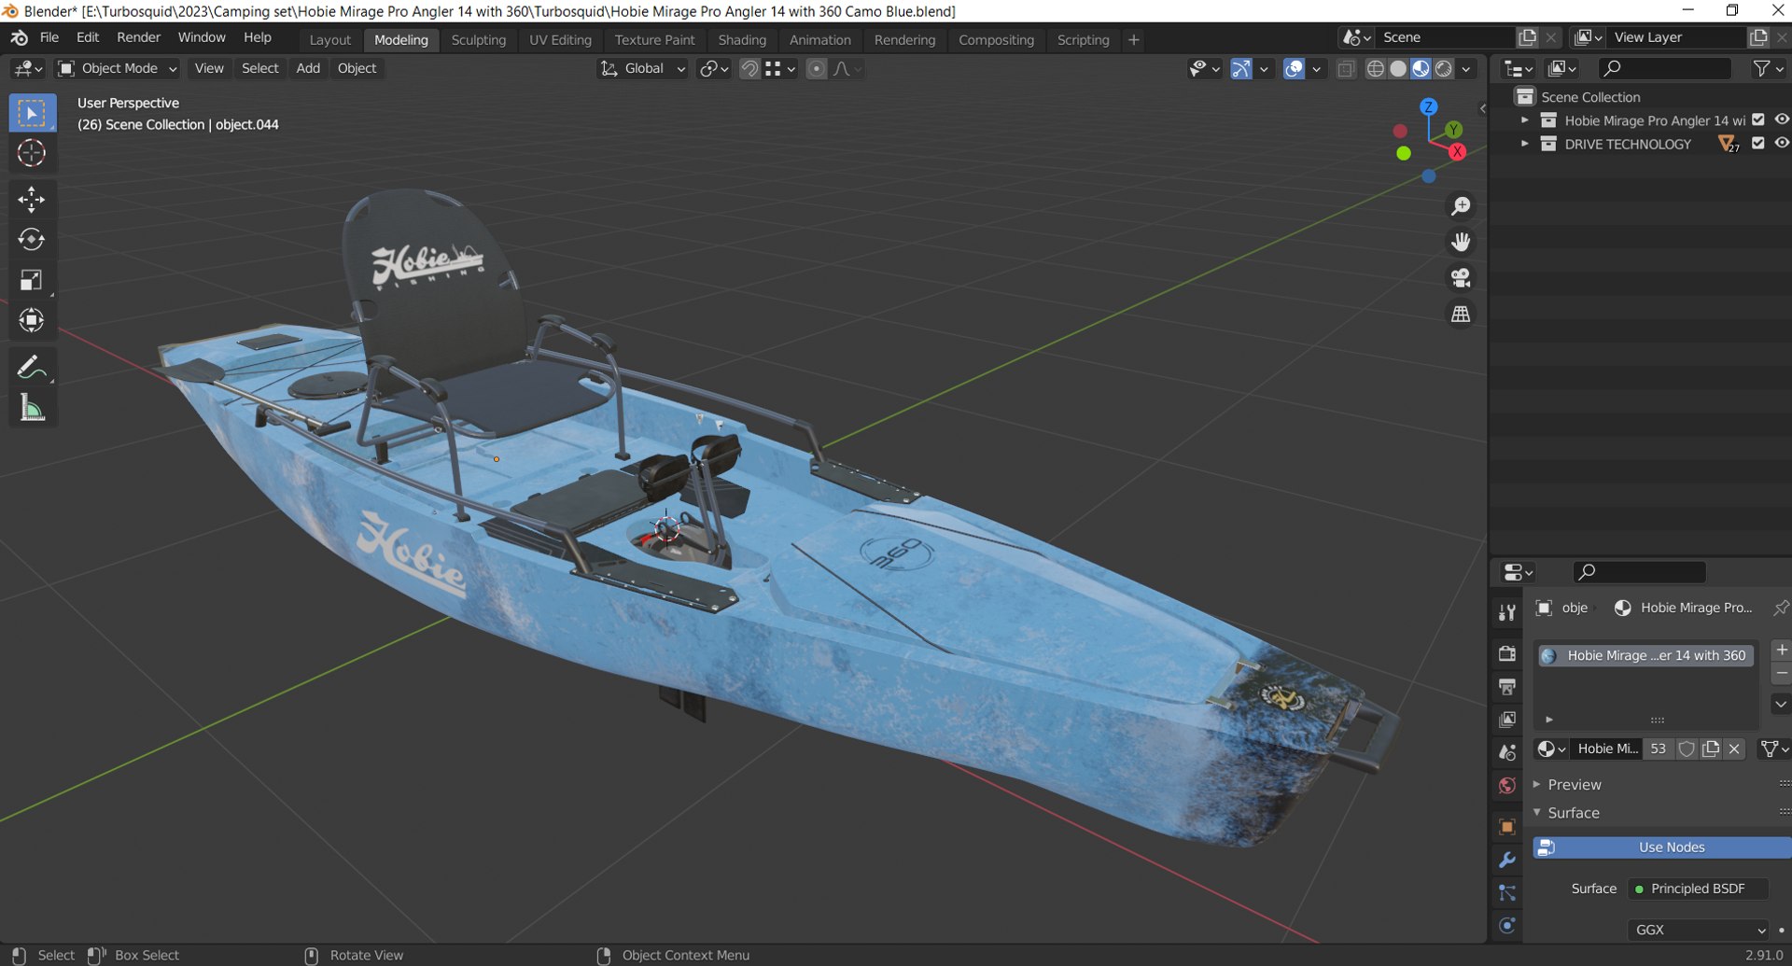Activate the Transform tool
Screen dimensions: 1792x966
(x=32, y=321)
